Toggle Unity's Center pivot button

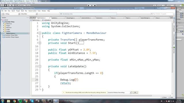pyautogui.click(x=21, y=5)
